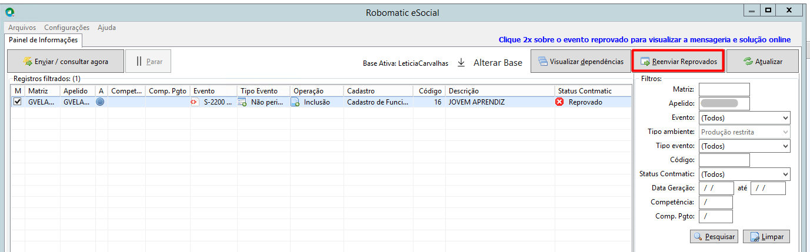Toggle checkbox on the GVELA row

(x=18, y=102)
